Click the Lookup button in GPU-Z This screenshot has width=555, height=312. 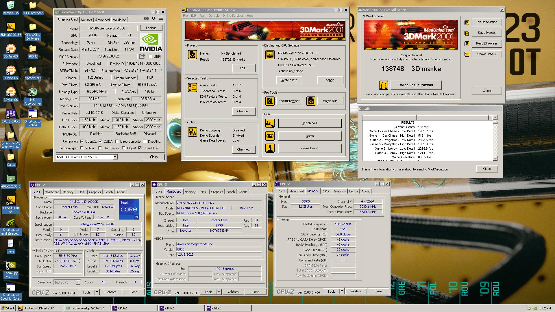(151, 28)
